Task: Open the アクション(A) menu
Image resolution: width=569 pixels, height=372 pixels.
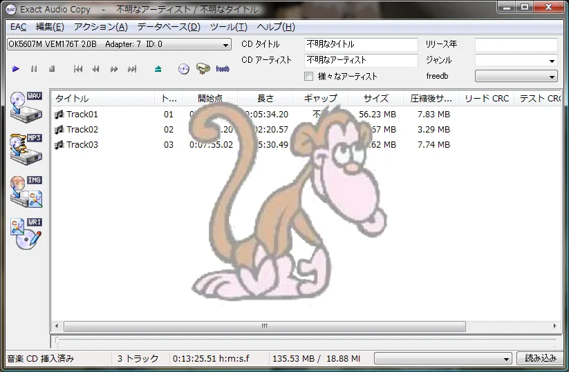Action: click(x=101, y=27)
